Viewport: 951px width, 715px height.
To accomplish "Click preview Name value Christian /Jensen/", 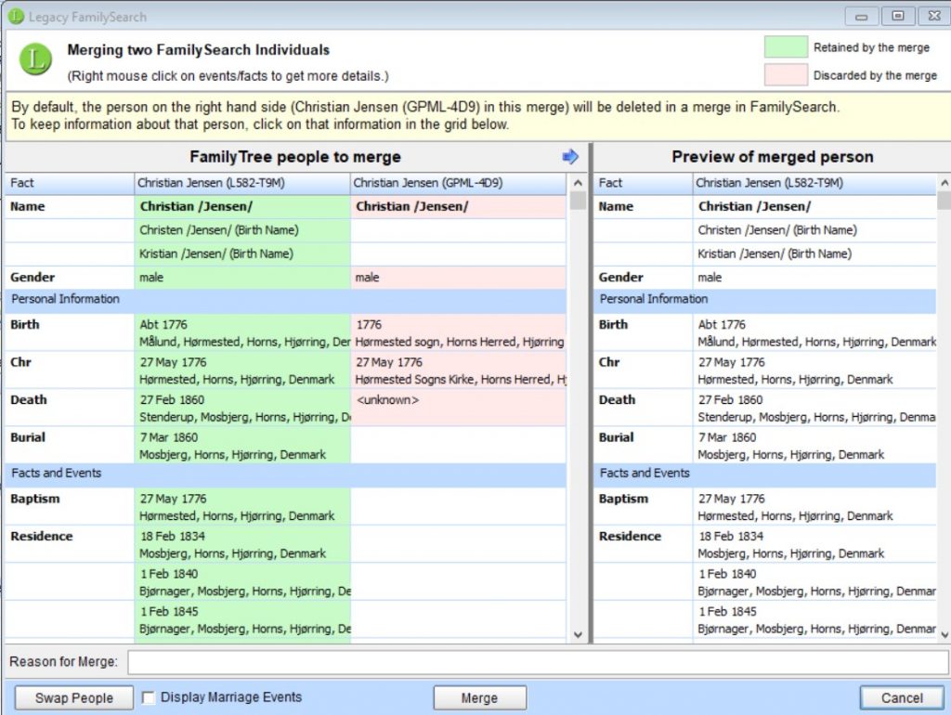I will tap(814, 207).
